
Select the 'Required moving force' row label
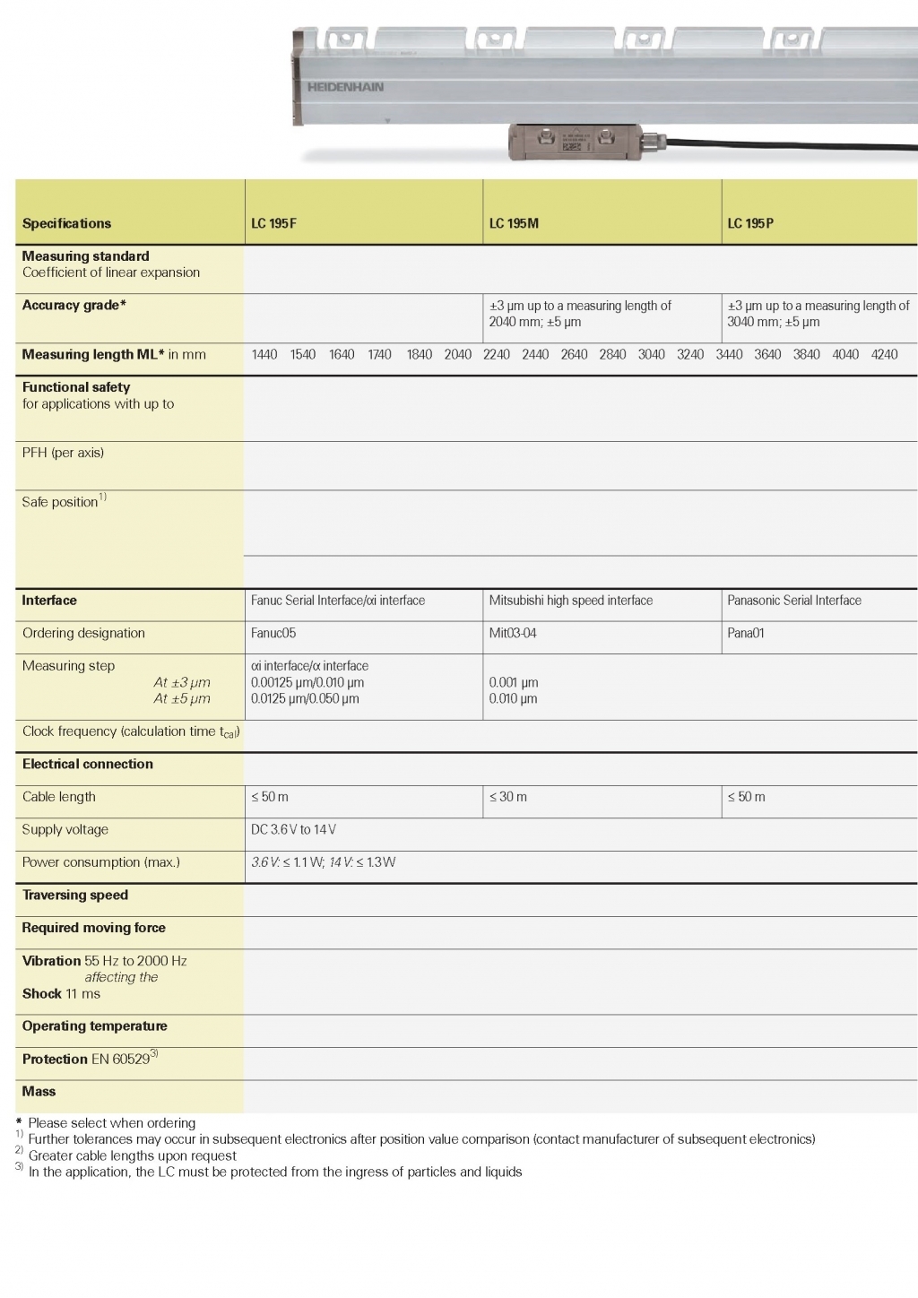tap(94, 928)
